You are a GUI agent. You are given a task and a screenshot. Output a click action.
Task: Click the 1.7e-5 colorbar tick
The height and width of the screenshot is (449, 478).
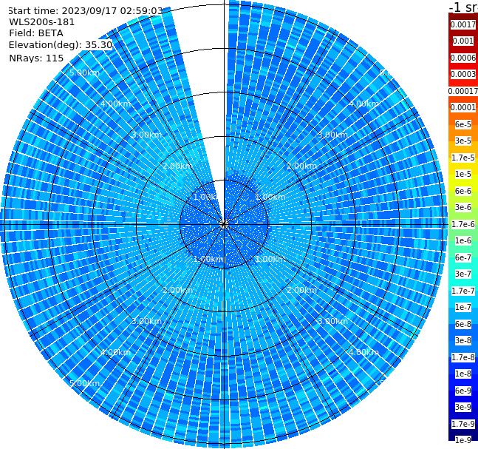tap(463, 158)
